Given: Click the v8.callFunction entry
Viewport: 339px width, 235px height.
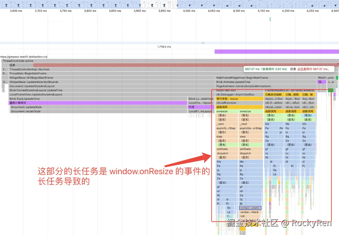Looking at the screenshot, I should pos(239,103).
